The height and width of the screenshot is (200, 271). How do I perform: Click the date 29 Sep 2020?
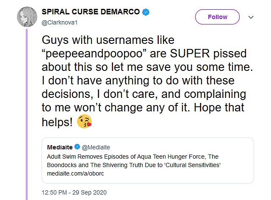92,192
